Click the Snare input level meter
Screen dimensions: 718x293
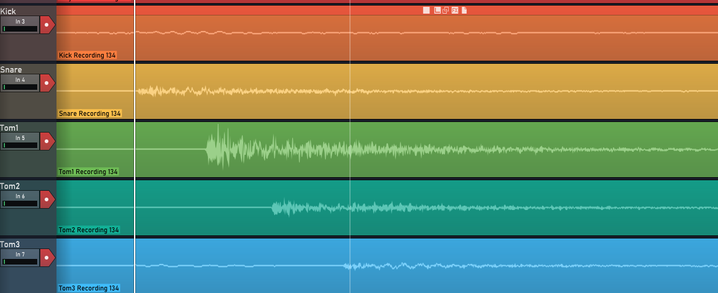(x=20, y=87)
